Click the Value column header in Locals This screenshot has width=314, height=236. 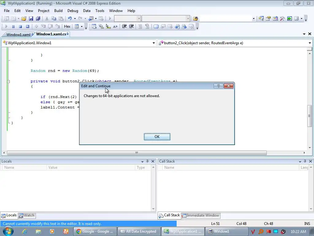click(91, 167)
